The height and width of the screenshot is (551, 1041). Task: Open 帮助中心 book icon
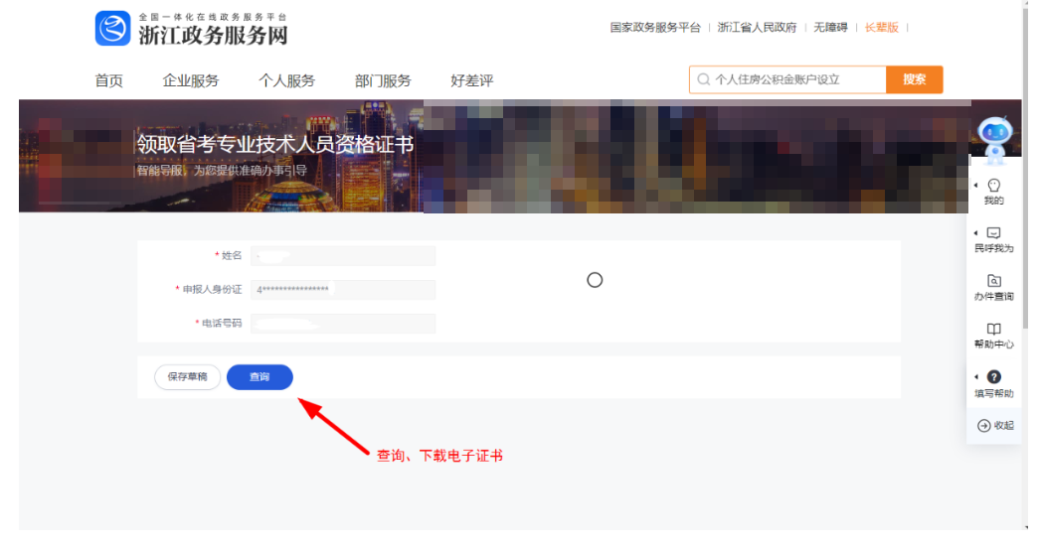(x=993, y=329)
